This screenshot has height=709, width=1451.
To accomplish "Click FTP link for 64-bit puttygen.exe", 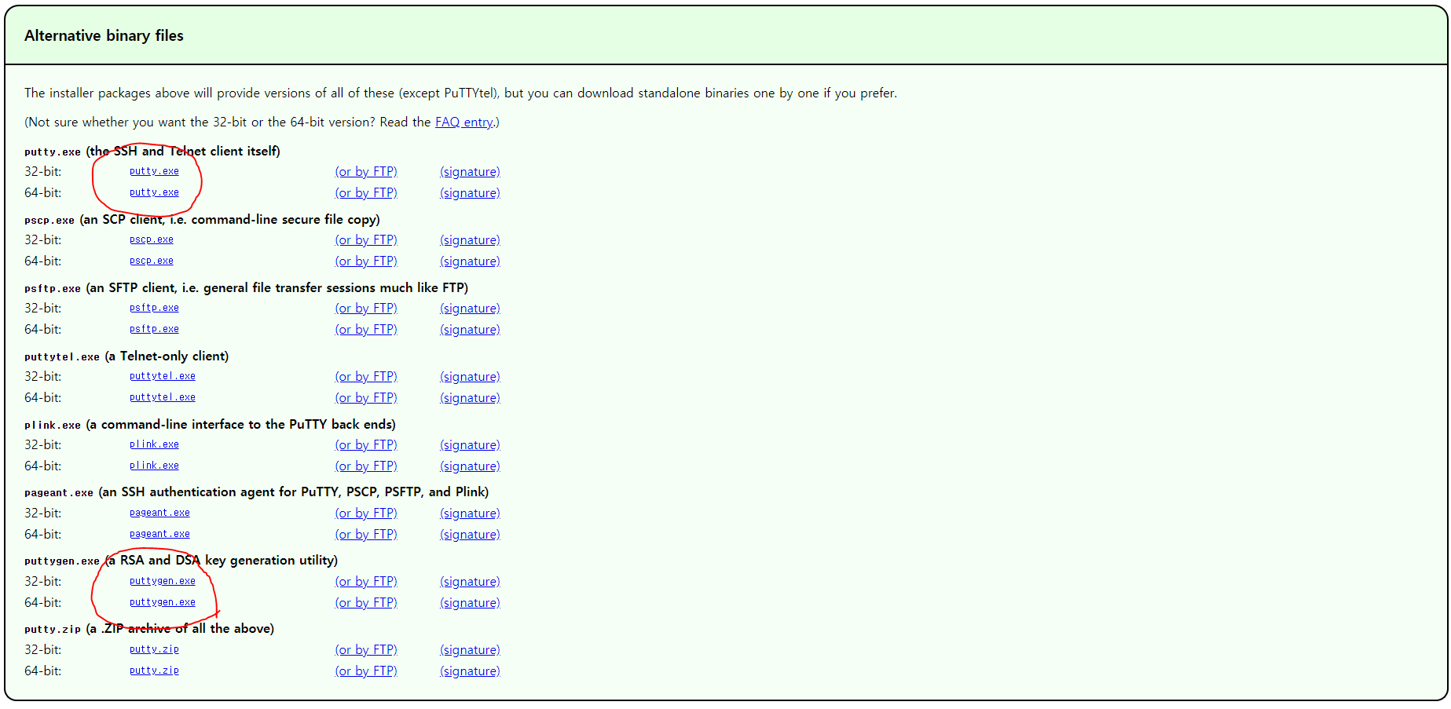I will click(x=366, y=603).
